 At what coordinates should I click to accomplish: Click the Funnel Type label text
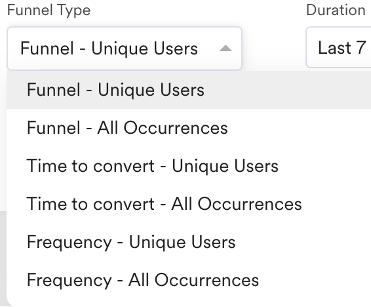click(x=49, y=10)
